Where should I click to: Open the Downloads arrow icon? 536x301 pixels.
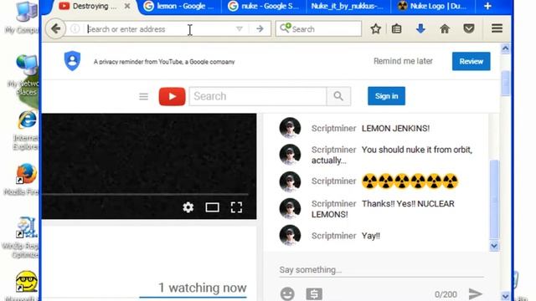pyautogui.click(x=420, y=28)
